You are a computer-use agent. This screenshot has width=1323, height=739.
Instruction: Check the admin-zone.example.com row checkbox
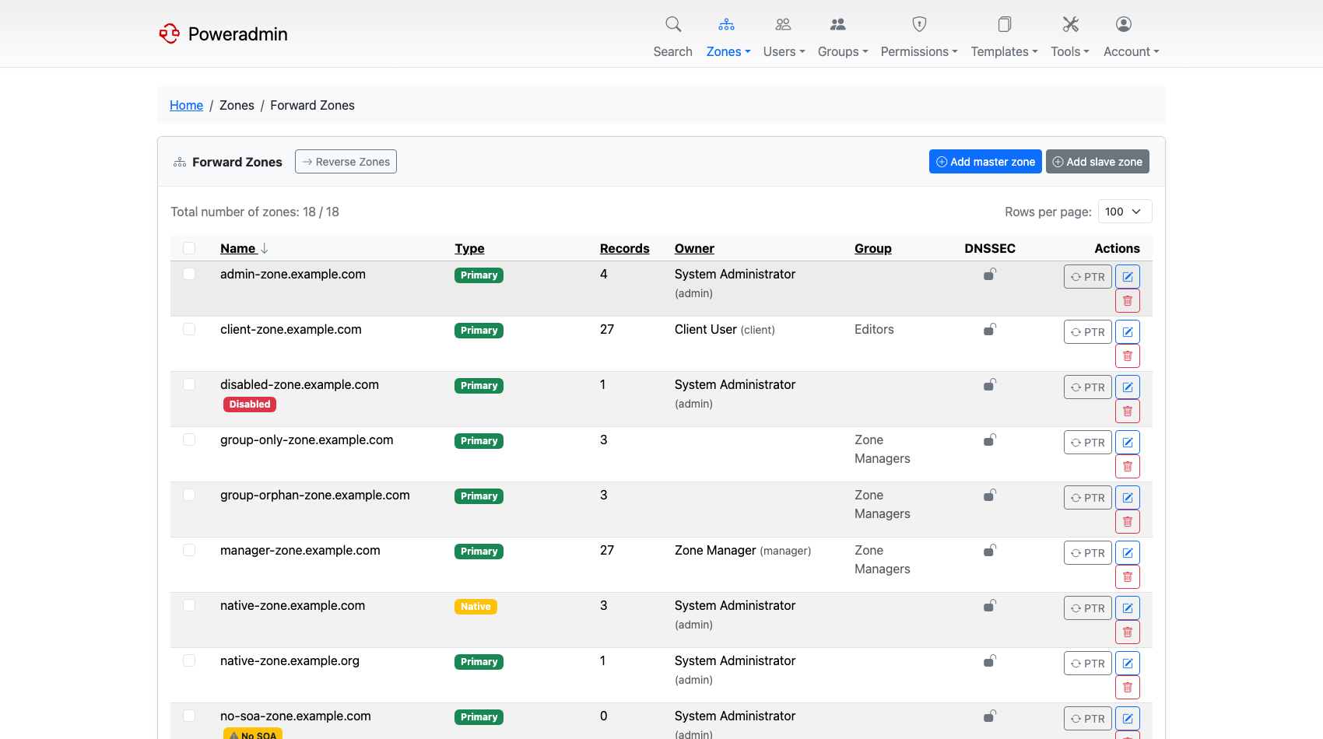(x=189, y=274)
